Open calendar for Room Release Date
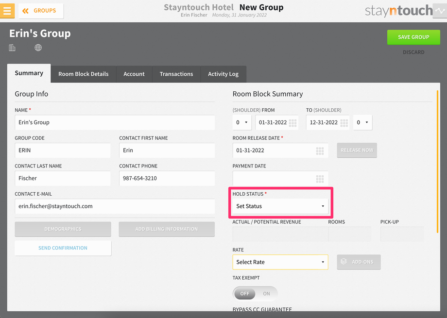This screenshot has height=318, width=447. click(x=320, y=151)
